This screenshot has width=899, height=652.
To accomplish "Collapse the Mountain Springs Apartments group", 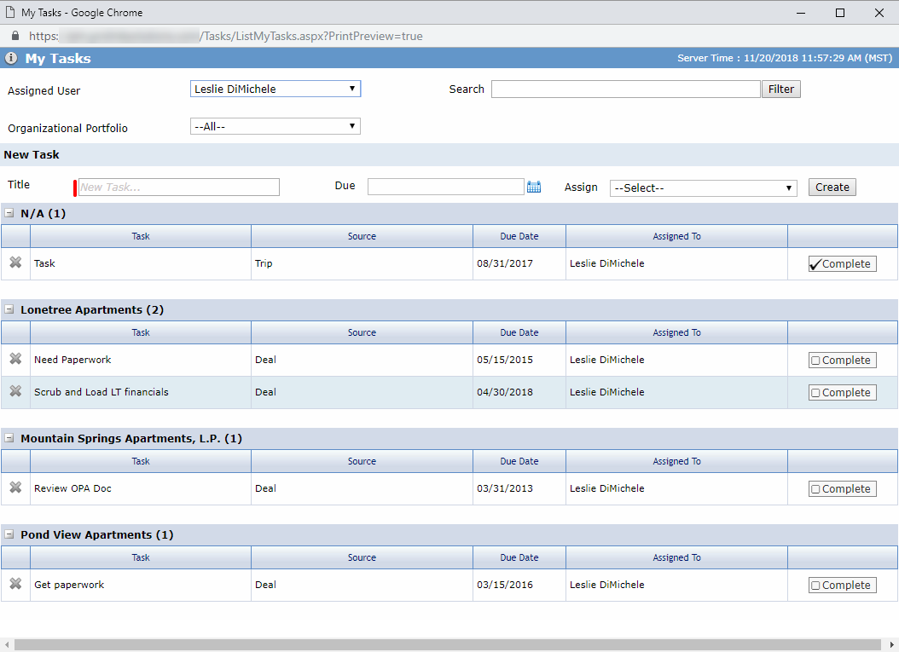I will pos(9,438).
